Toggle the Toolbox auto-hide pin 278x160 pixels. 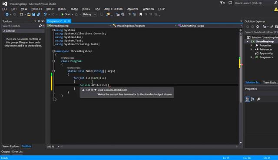pos(39,21)
